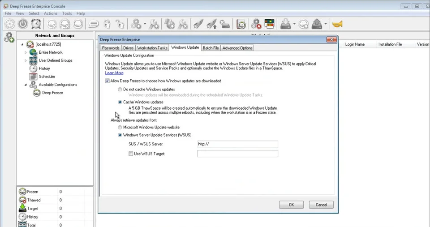Select Scheduler in the network tree

point(47,77)
